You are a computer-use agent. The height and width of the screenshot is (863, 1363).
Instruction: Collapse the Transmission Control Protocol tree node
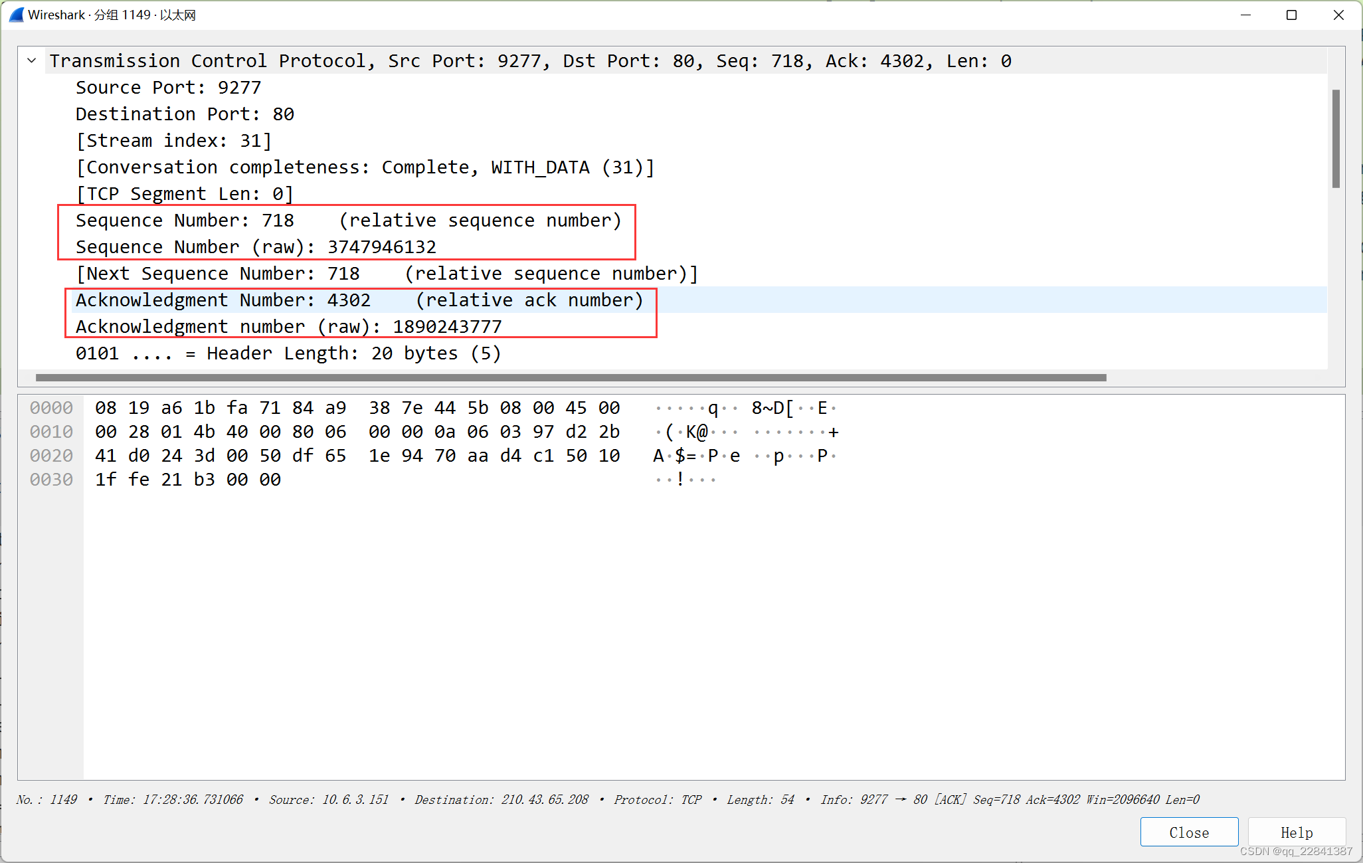(x=31, y=60)
